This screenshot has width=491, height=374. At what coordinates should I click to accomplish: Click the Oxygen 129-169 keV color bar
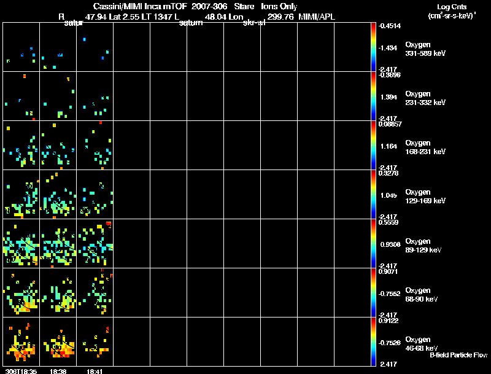point(373,195)
